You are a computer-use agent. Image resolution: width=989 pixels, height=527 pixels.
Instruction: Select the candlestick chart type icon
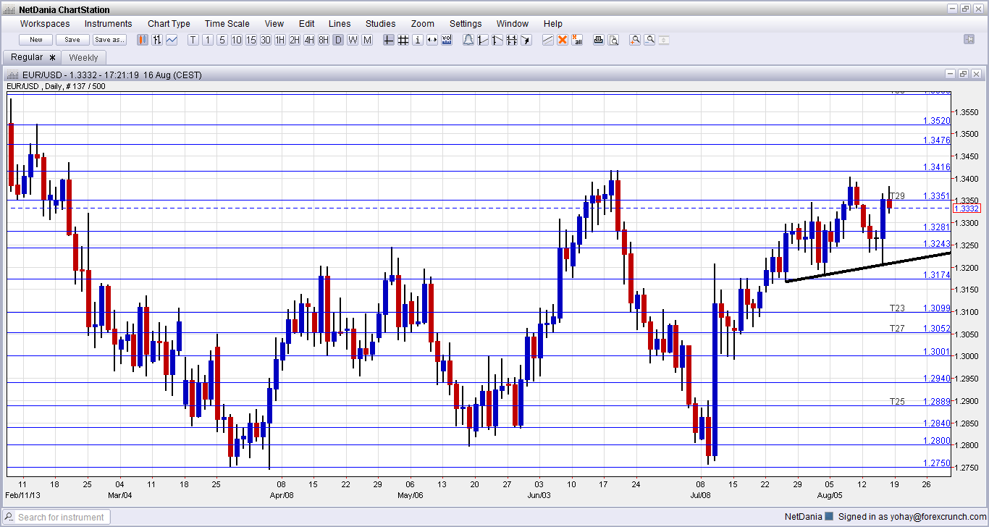(143, 40)
